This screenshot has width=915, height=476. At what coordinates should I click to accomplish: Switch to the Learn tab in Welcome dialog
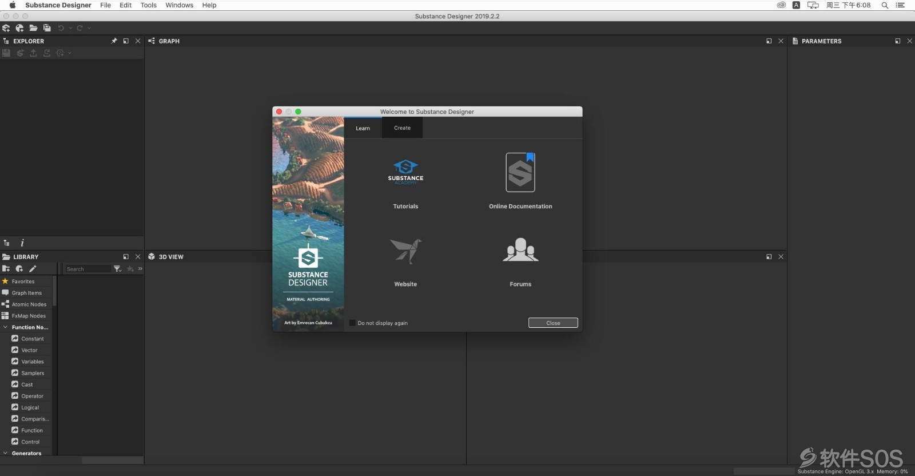(x=363, y=128)
